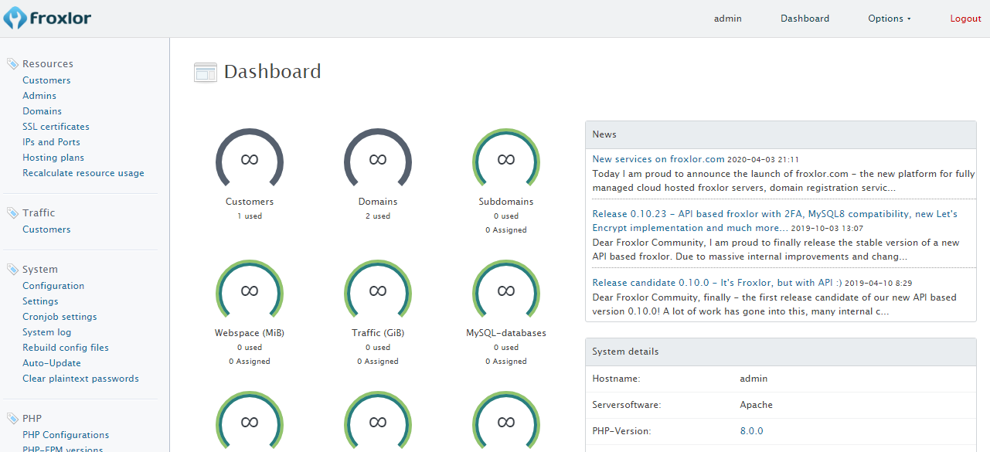Click the Traffic (GiB) usage gauge
The height and width of the screenshot is (452, 990).
pyautogui.click(x=377, y=291)
